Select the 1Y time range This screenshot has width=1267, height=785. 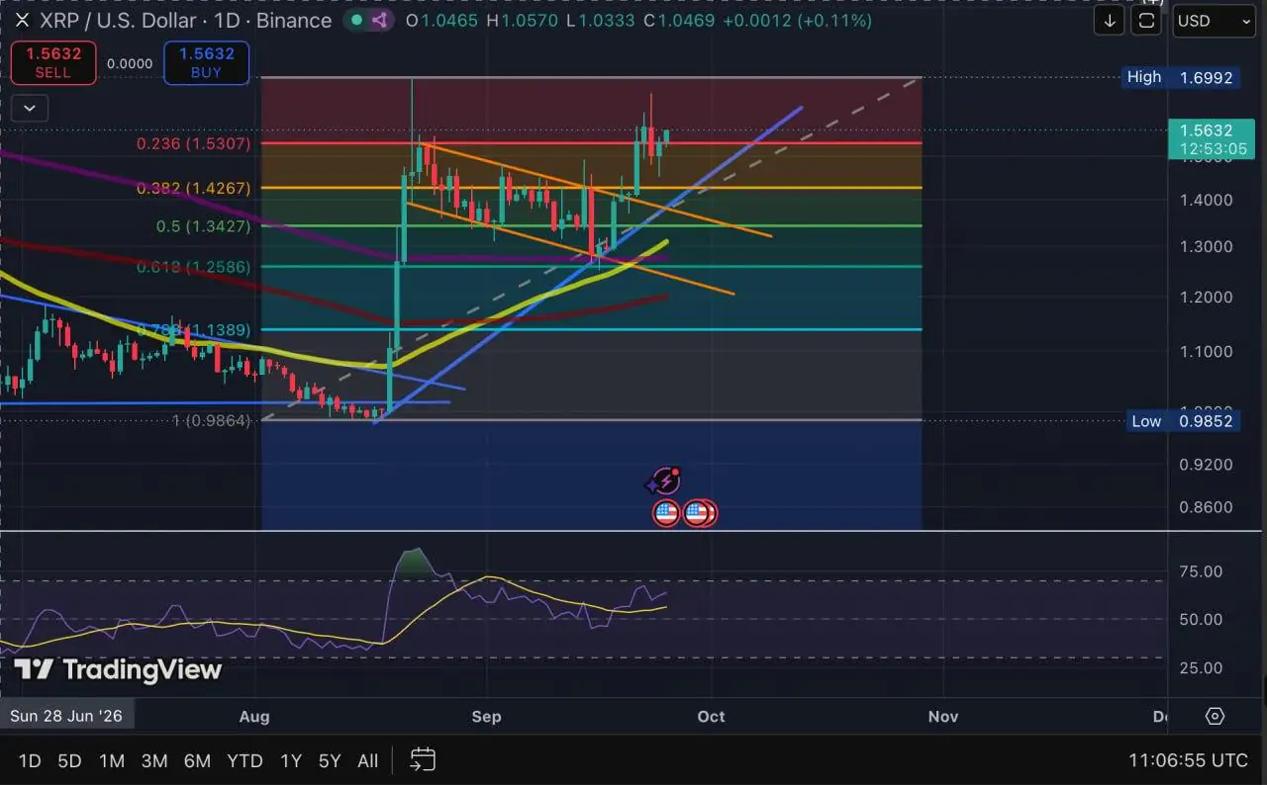click(x=290, y=760)
